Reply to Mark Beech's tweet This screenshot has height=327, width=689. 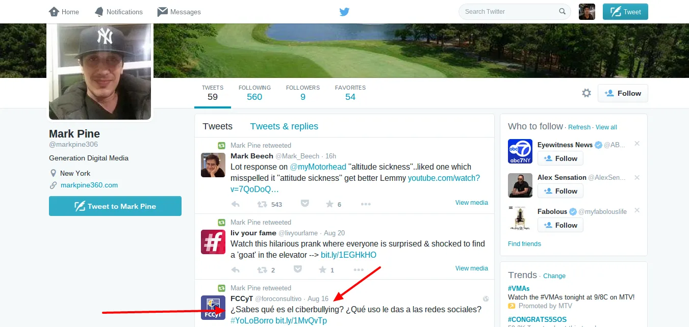tap(235, 204)
